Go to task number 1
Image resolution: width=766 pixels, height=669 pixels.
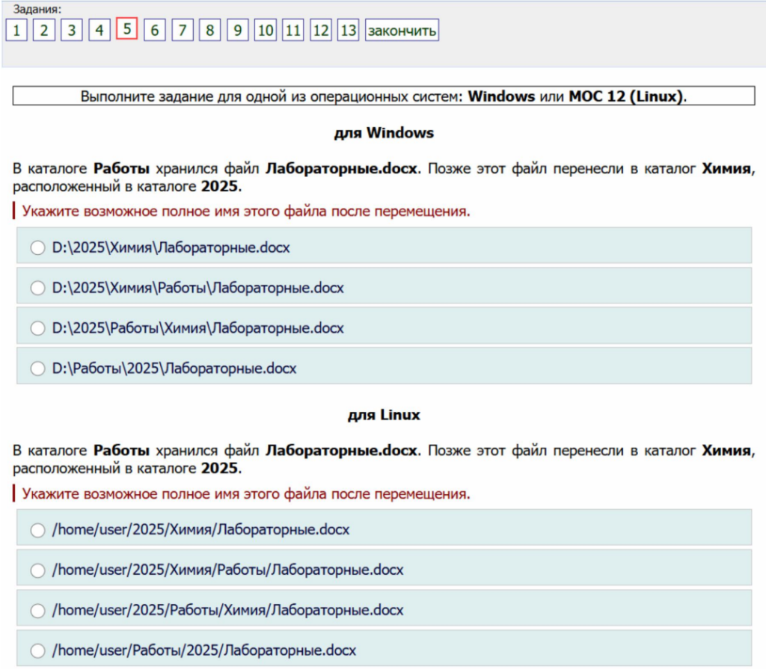16,31
